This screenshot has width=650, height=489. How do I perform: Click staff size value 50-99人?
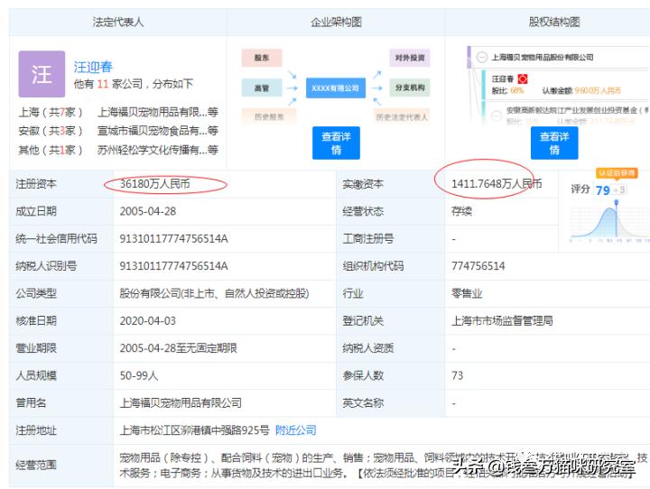pos(138,375)
